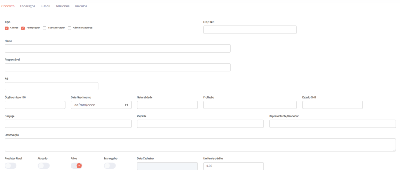Tick the Transportador checkbox

[45, 28]
